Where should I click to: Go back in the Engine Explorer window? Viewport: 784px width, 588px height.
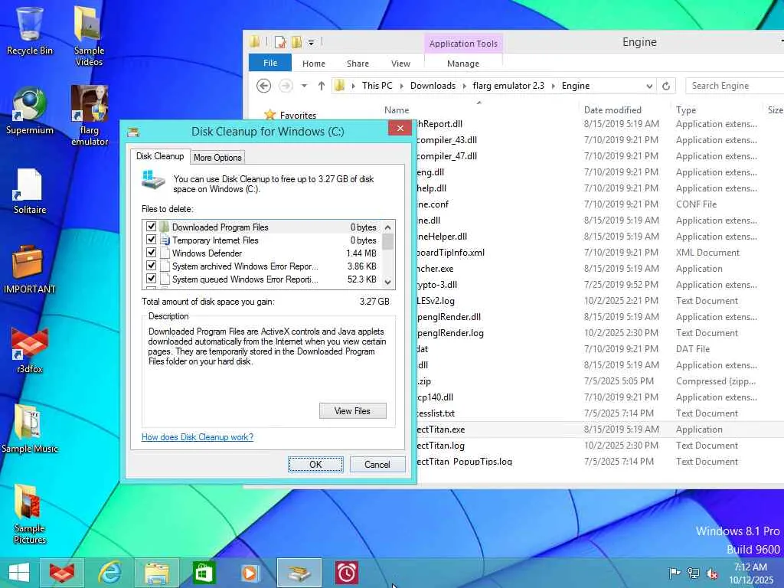[x=264, y=86]
